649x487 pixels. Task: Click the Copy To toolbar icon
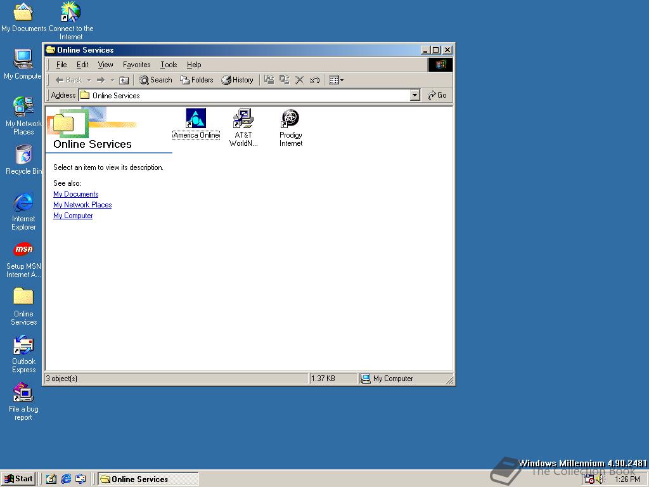click(285, 80)
